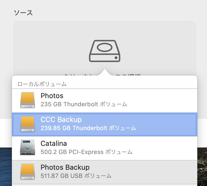Click the Photos Backup orange drive icon
The height and width of the screenshot is (186, 207).
tap(28, 172)
